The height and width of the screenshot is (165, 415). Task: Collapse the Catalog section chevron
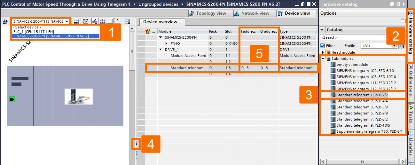coord(322,30)
